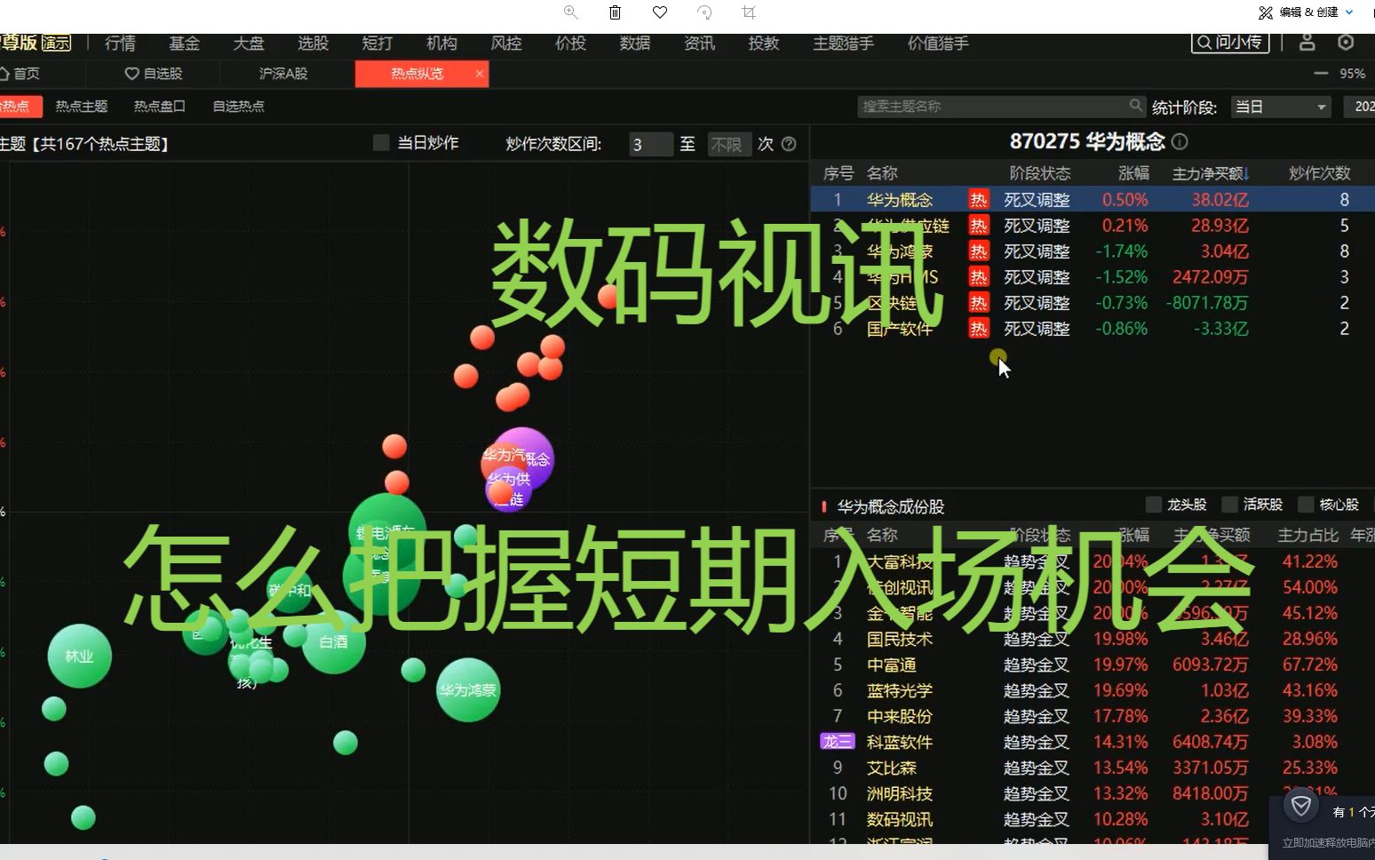Click the 白酒 green bubble
1375x860 pixels.
coord(334,641)
